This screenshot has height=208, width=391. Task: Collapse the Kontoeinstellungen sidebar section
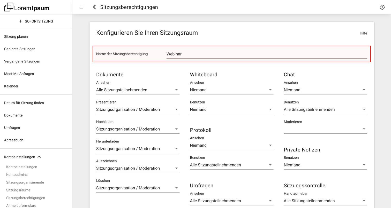pos(22,157)
